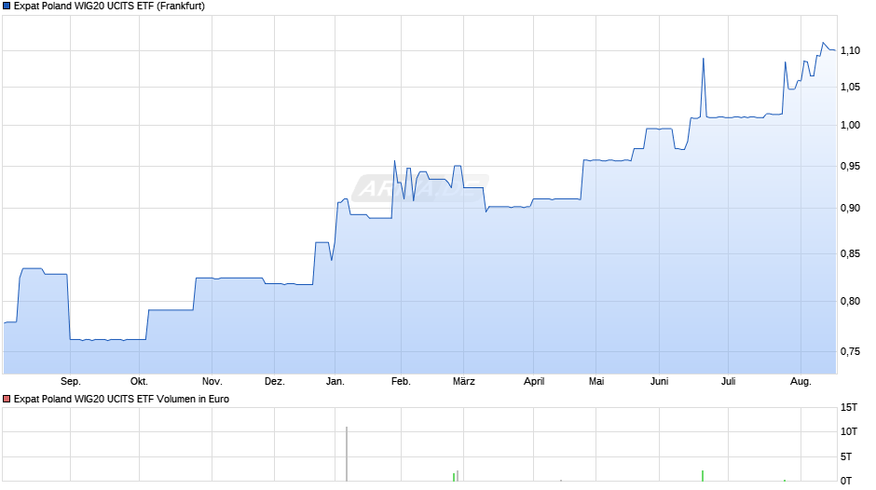Click the green volume bar in late February
Screen dimensions: 876x490
[x=454, y=477]
